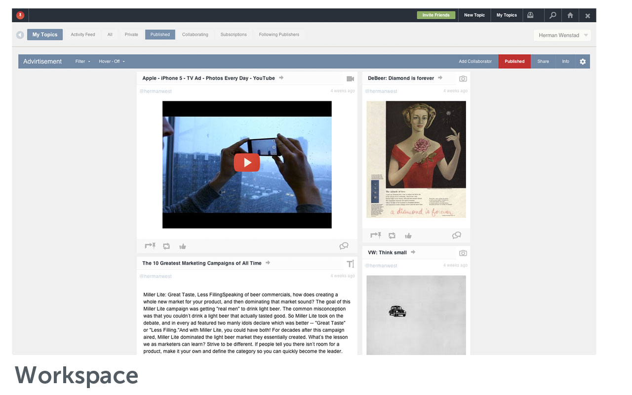Image resolution: width=632 pixels, height=395 pixels.
Task: Open the inbox tray icon in top bar
Action: (x=530, y=15)
